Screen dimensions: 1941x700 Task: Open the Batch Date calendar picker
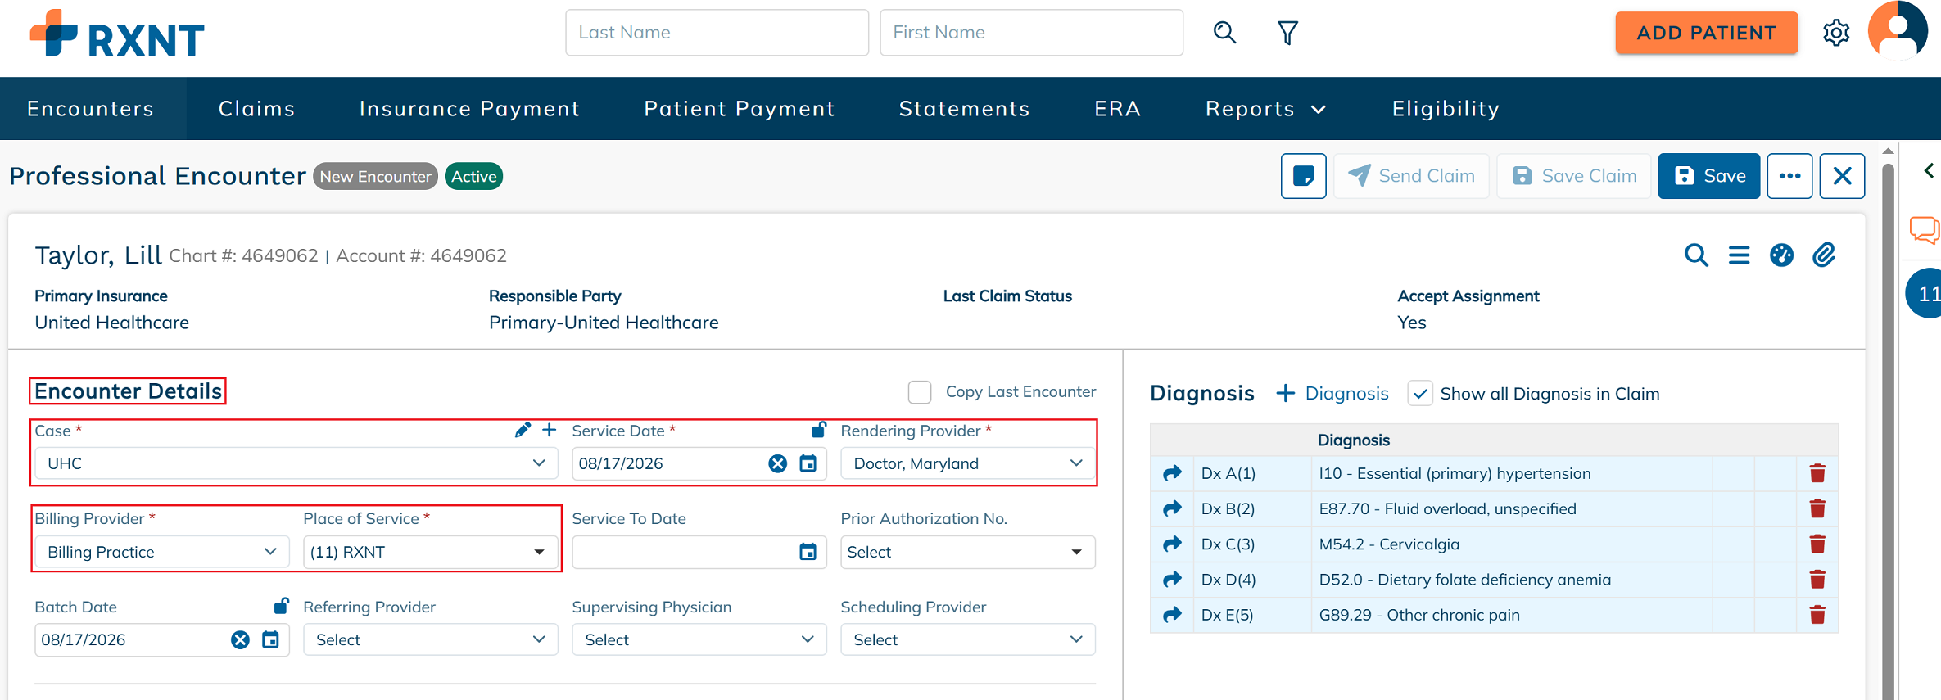click(270, 639)
